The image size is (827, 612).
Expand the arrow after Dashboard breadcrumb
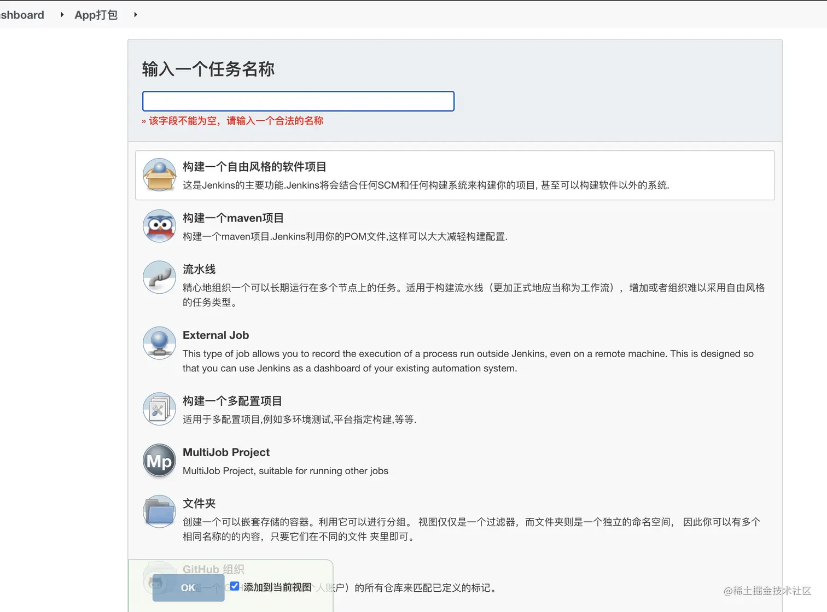(62, 15)
